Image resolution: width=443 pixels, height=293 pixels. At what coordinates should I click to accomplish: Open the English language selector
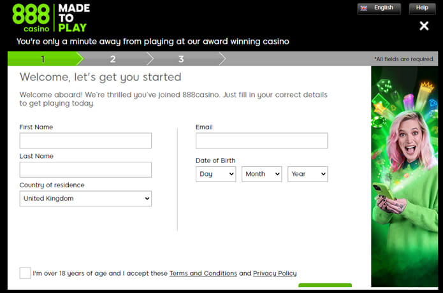pyautogui.click(x=379, y=9)
